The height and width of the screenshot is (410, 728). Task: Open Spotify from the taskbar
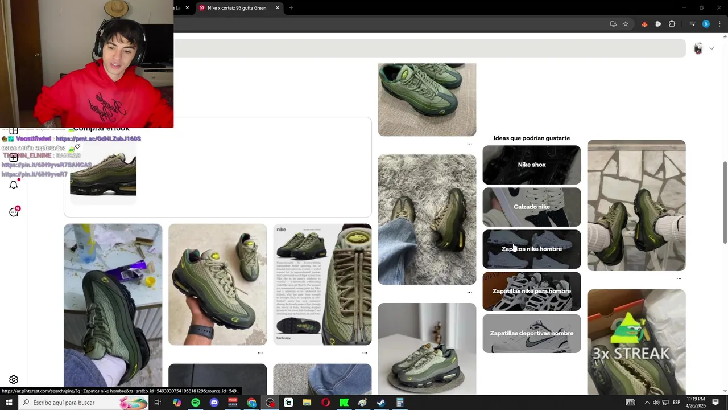[196, 403]
